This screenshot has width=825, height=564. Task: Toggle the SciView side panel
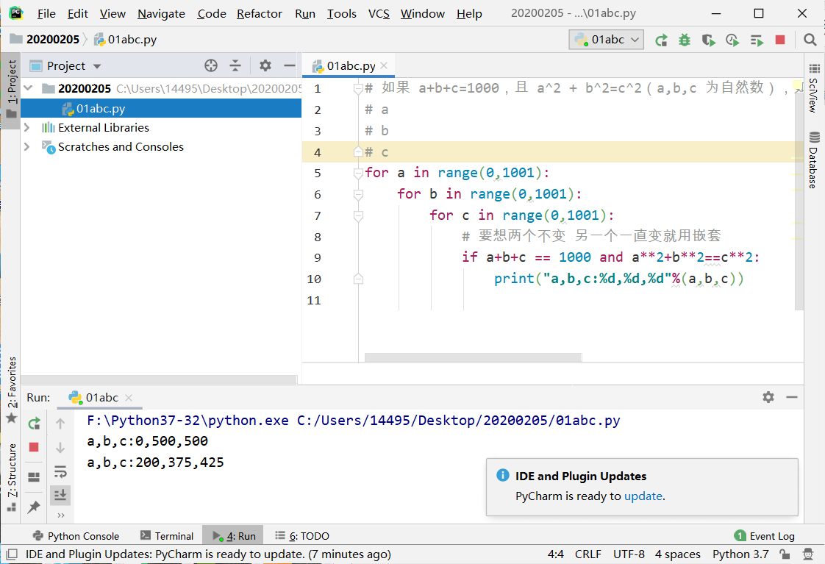click(x=814, y=89)
